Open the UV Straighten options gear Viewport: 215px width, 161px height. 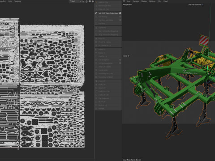120,60
